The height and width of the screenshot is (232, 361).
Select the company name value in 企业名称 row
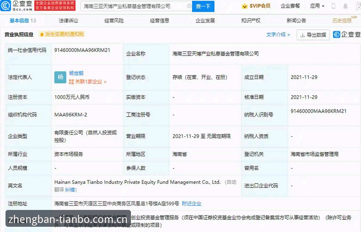[215, 54]
